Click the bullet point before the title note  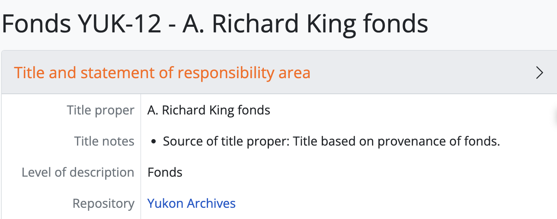point(154,142)
